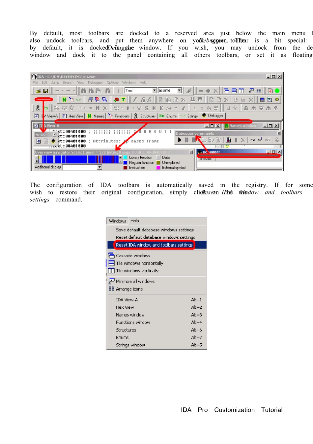Click the Text search input field
Screen dimensions: 313x444
(138, 90)
